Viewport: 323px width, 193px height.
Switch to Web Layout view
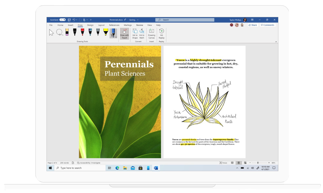pos(245,163)
